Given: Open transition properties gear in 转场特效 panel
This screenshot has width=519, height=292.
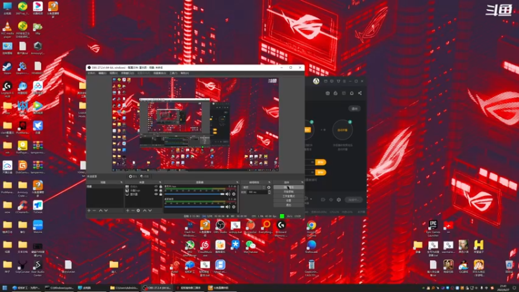Looking at the screenshot, I should pyautogui.click(x=269, y=188).
